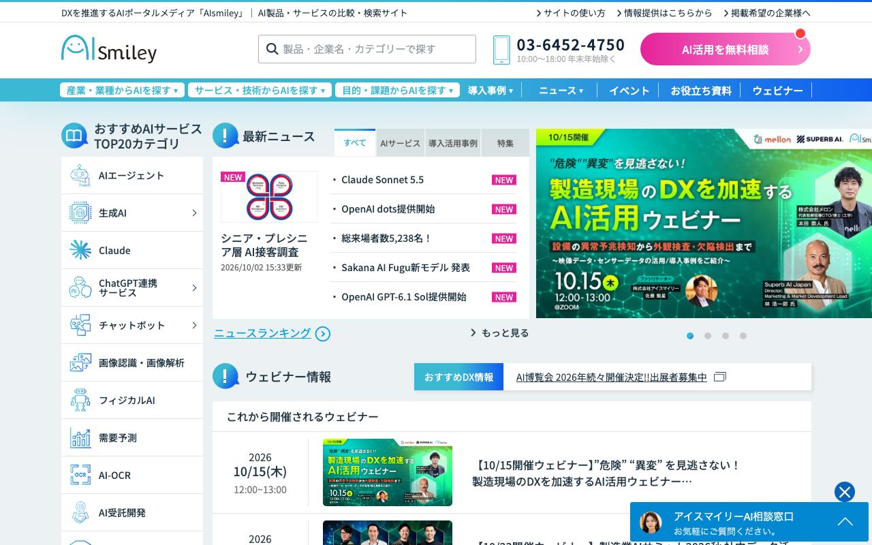Open 目的・課題からAIを探す dropdown
Image resolution: width=872 pixels, height=545 pixels.
(397, 90)
